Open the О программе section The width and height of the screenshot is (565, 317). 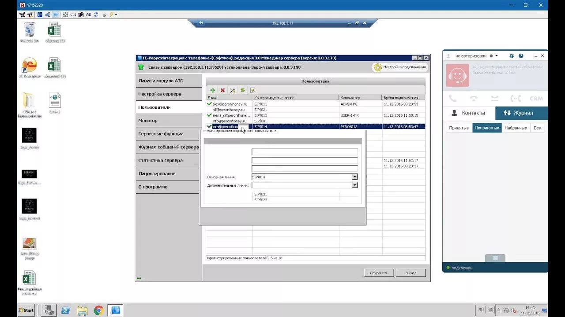point(169,187)
